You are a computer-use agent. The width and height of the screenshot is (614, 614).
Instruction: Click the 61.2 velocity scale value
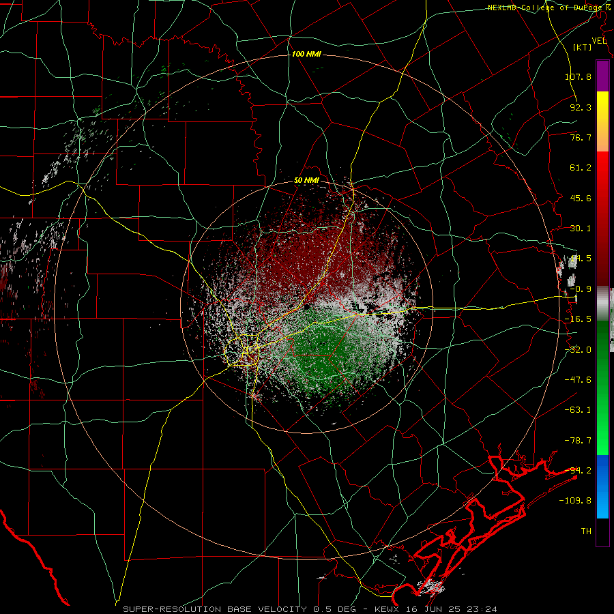(x=581, y=168)
